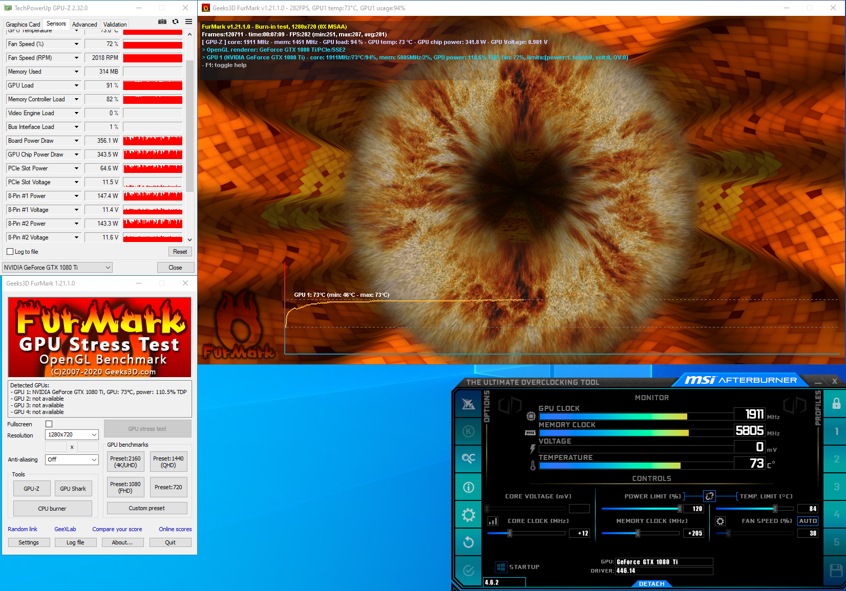Screen dimensions: 846x591
Task: Click the FurMark Quit button
Action: (x=171, y=542)
